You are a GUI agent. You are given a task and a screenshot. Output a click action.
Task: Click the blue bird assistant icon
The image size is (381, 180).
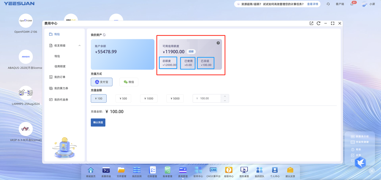click(360, 163)
